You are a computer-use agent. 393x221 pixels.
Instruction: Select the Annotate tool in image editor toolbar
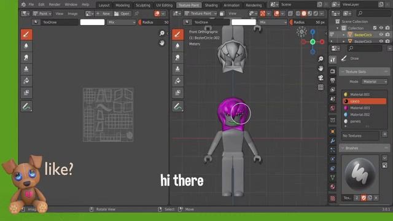coord(26,106)
